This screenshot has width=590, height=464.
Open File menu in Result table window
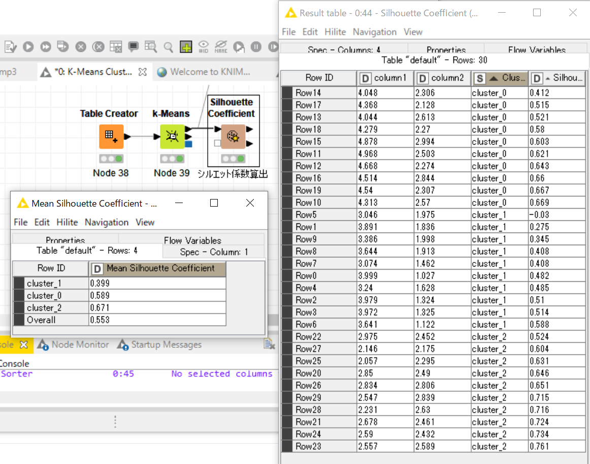[288, 32]
